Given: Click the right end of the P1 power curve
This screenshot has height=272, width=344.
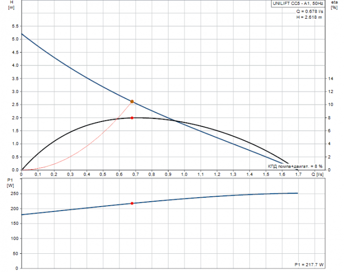Looking at the screenshot, I should click(x=297, y=193).
